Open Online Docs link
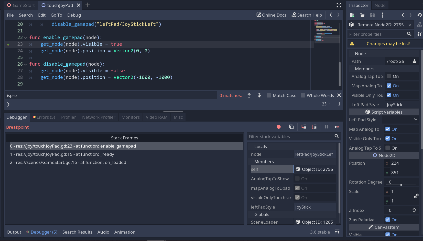 pos(271,15)
